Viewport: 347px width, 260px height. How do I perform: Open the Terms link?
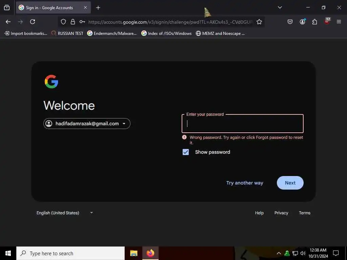pos(305,213)
